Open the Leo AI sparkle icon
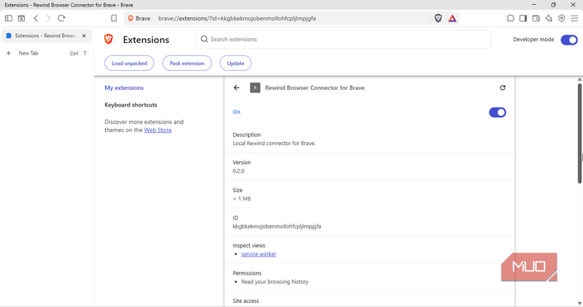583x307 pixels. 549,18
